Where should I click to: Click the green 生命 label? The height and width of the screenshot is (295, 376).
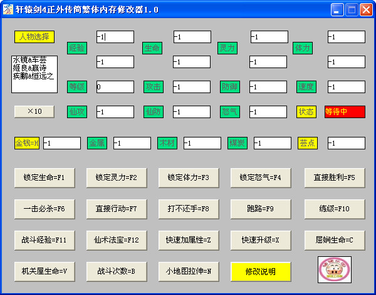point(152,48)
